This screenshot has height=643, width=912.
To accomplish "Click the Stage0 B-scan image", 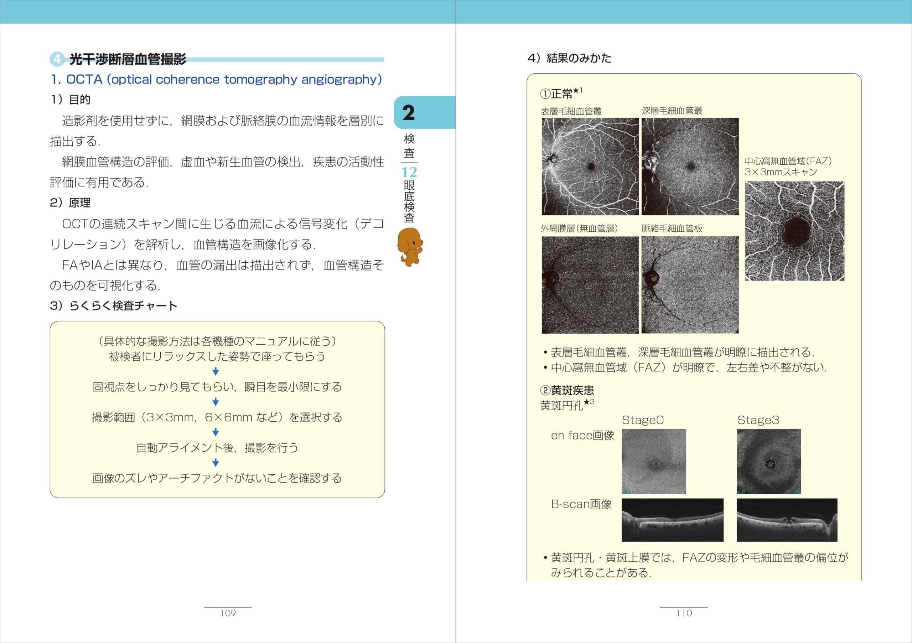I will (673, 520).
